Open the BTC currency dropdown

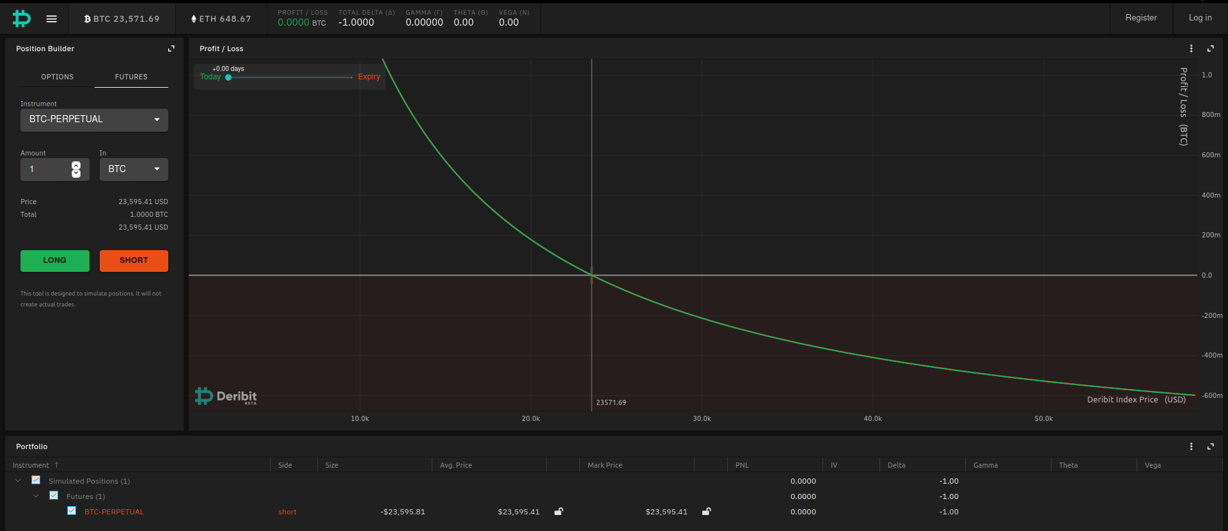[x=134, y=169]
